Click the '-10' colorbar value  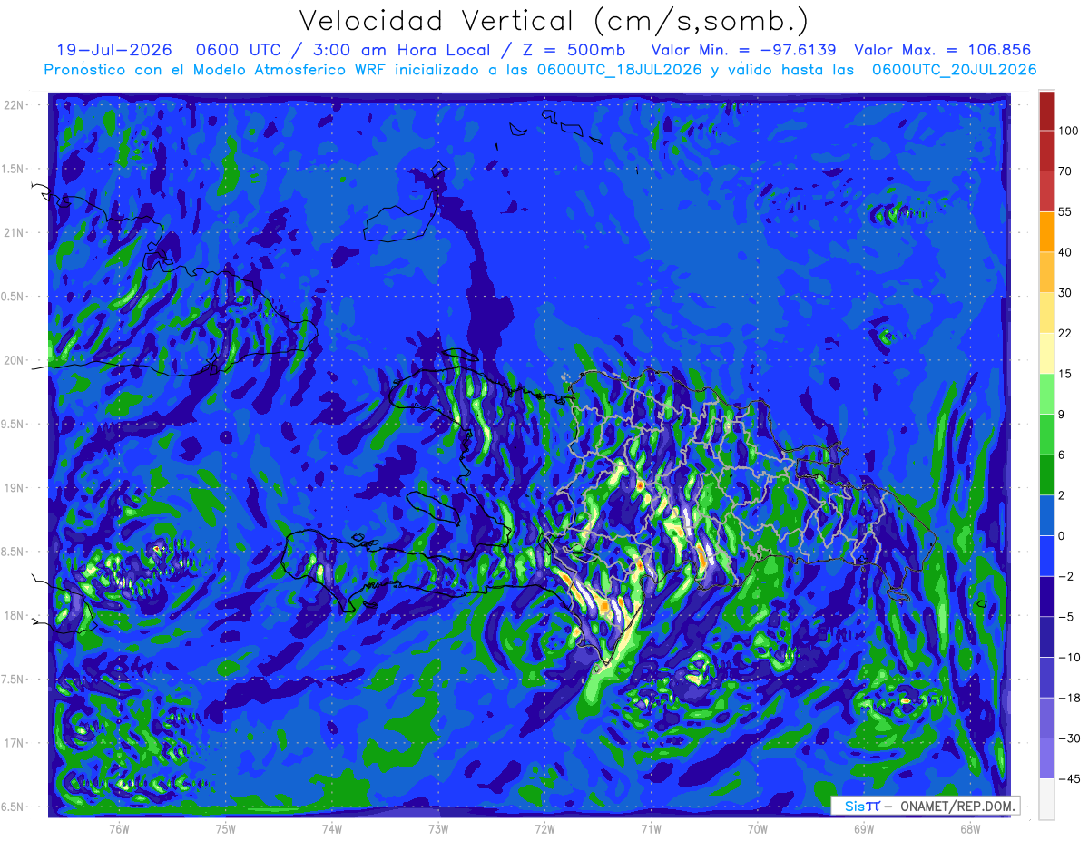click(x=1068, y=658)
